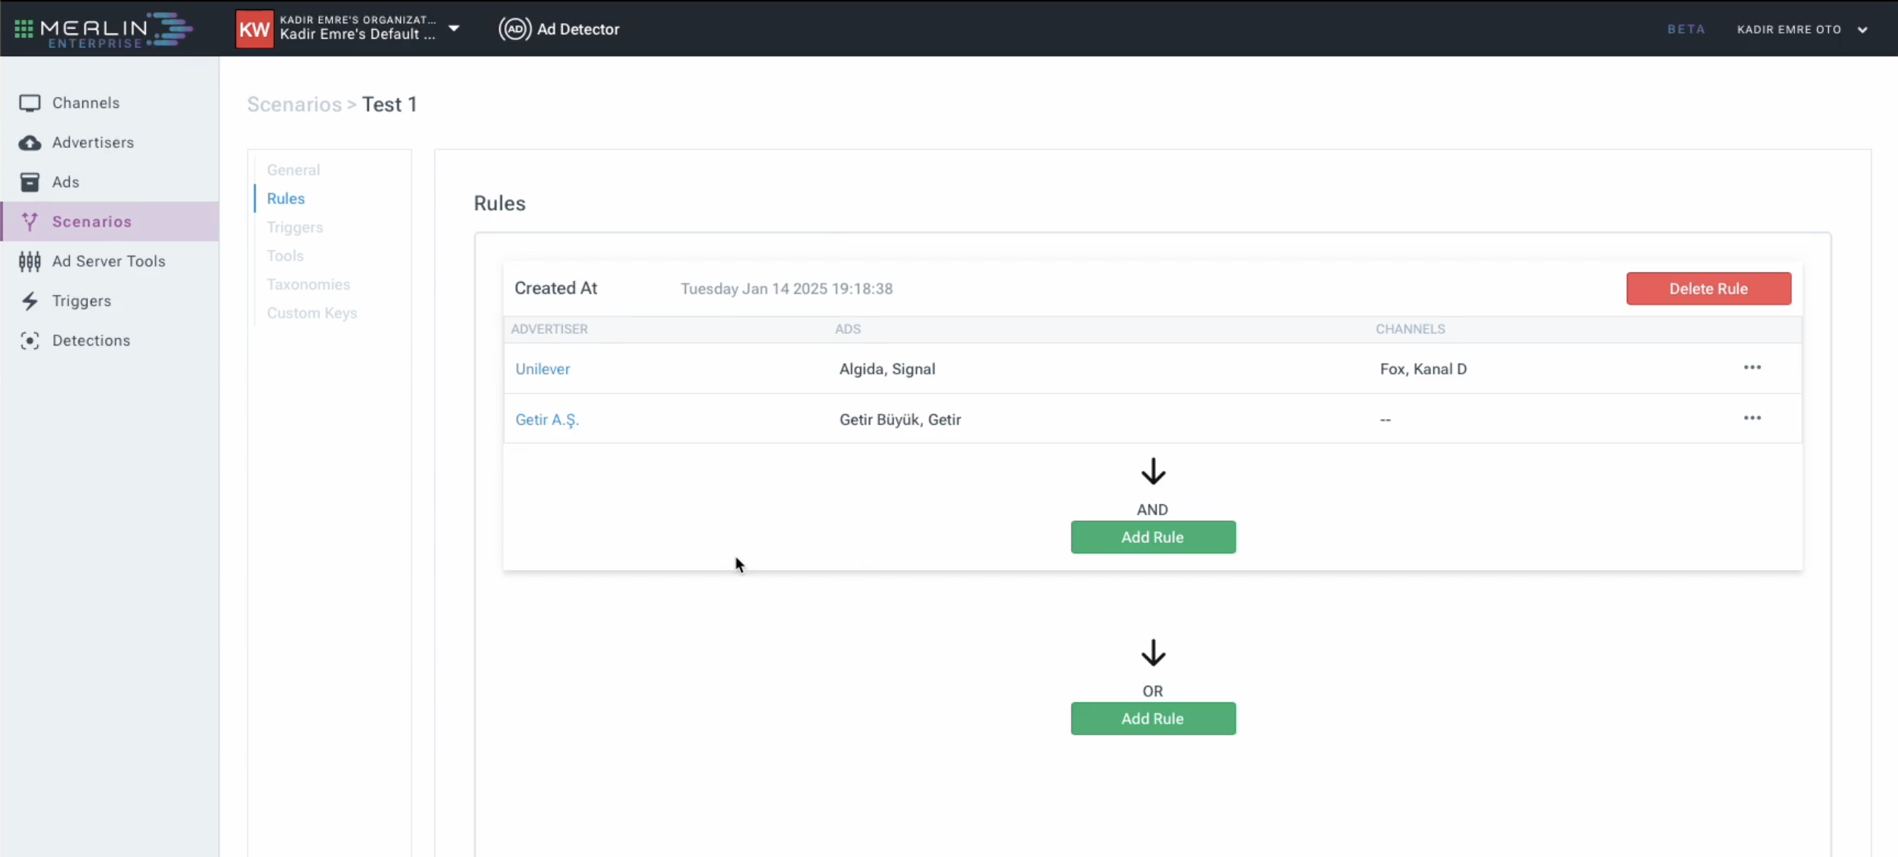Open more options for Getir A.Ş. row
Image resolution: width=1898 pixels, height=857 pixels.
[x=1752, y=418]
